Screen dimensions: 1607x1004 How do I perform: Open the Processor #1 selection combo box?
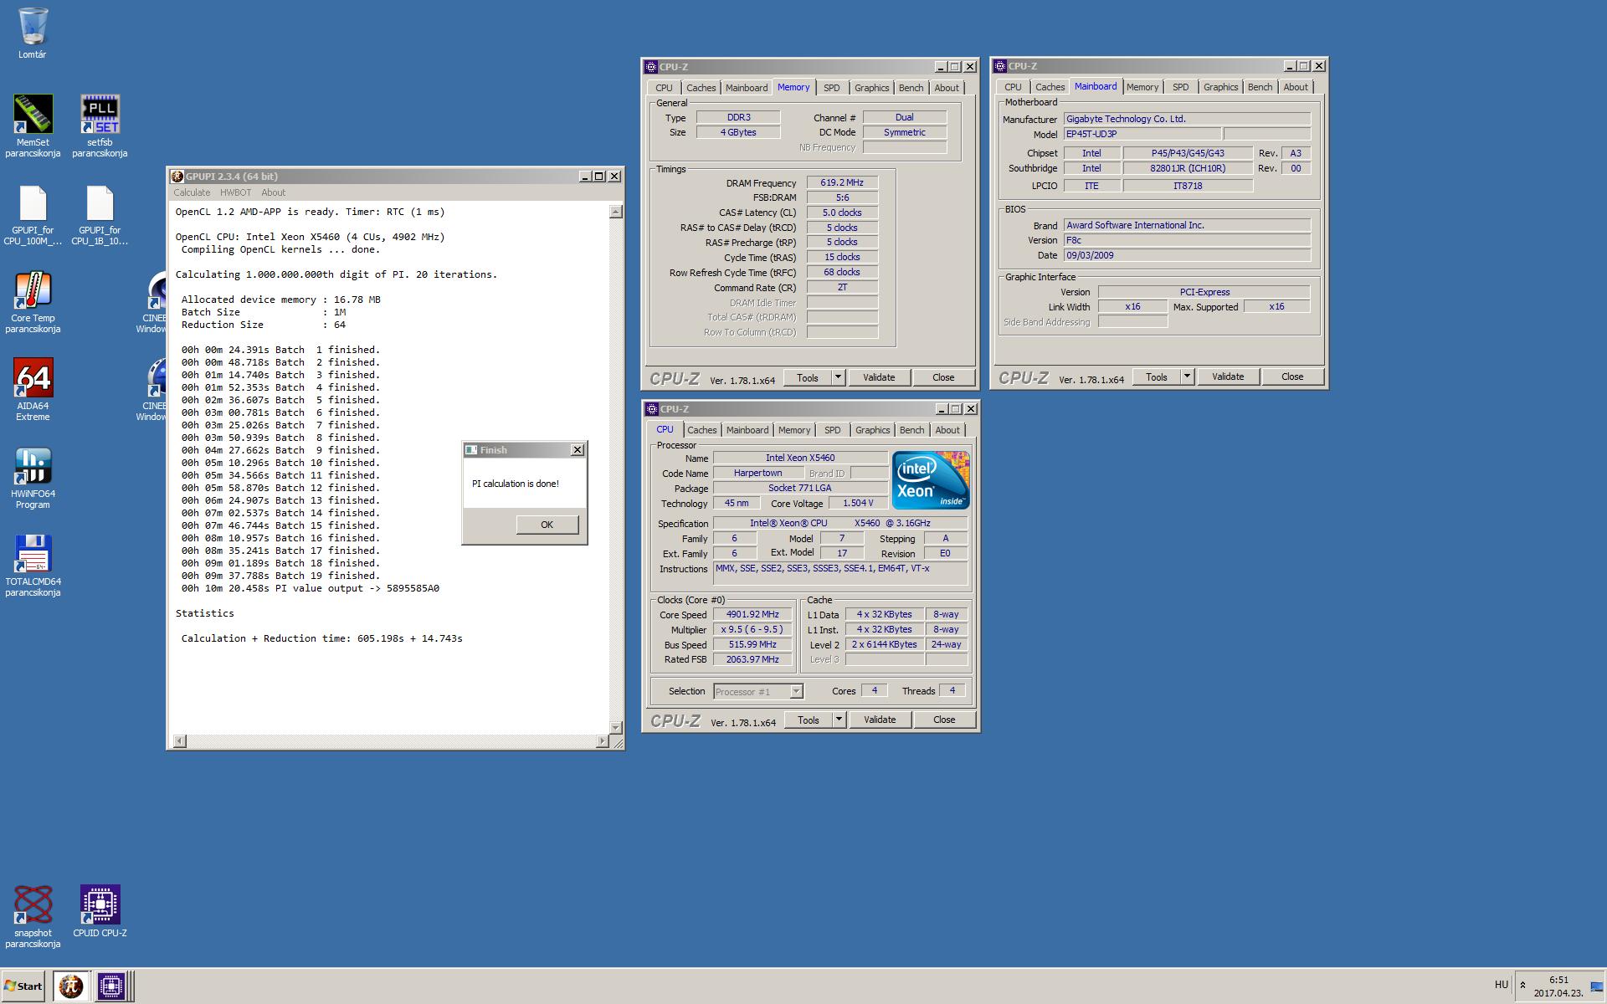click(x=758, y=692)
